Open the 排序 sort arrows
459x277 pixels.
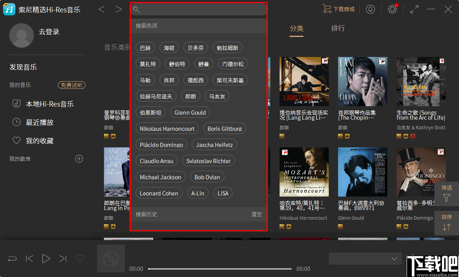pyautogui.click(x=446, y=223)
